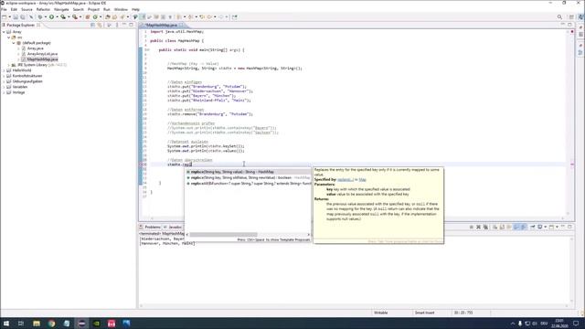
Task: Choose replace(key, oldValue, newValue) boolean proposal
Action: tap(248, 178)
